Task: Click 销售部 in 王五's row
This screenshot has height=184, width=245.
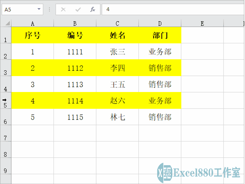Action: pyautogui.click(x=160, y=84)
